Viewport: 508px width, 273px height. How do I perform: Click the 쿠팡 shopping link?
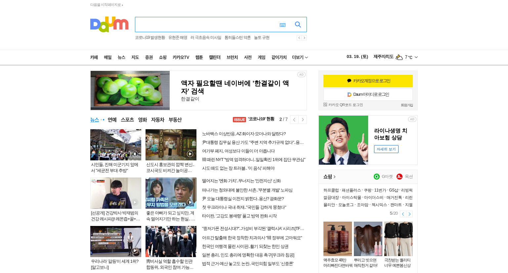367,190
